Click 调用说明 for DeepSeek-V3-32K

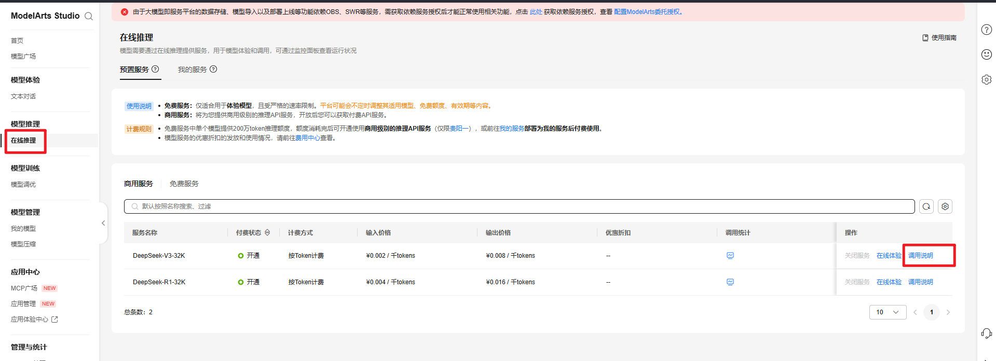click(x=921, y=256)
